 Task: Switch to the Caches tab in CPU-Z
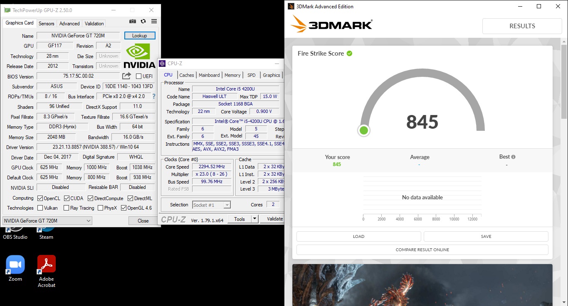tap(187, 75)
